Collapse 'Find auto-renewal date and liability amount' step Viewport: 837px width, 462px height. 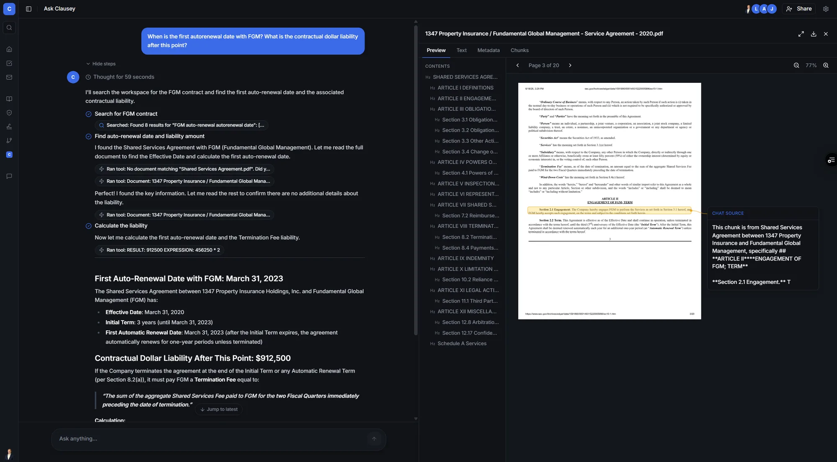pos(149,136)
